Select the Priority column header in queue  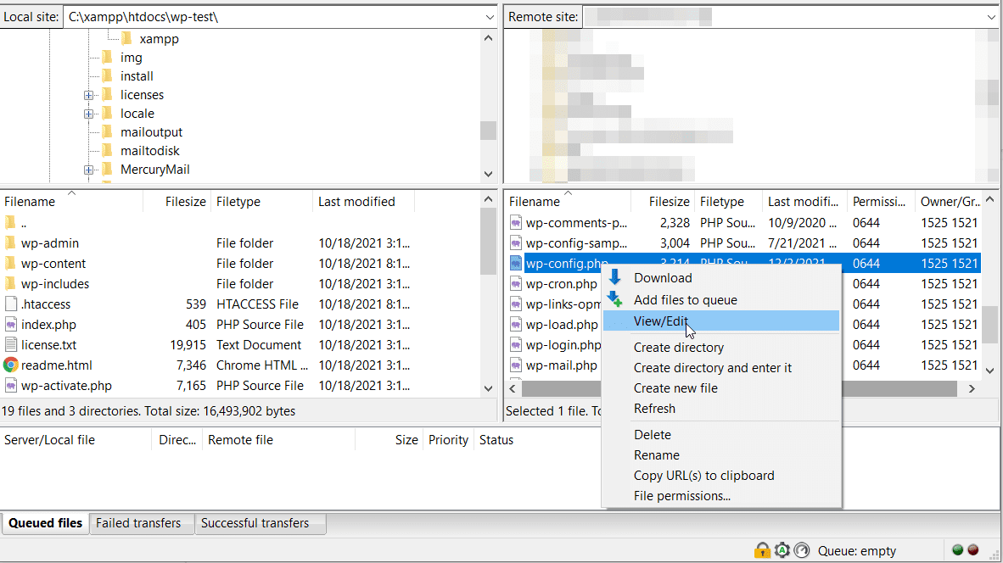click(448, 440)
